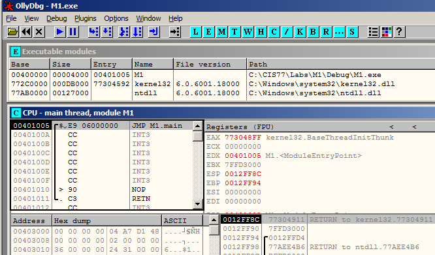
Task: Open the Help menu
Action: pos(176,18)
